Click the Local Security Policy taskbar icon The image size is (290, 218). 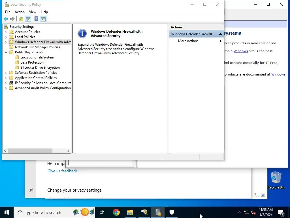(158, 212)
